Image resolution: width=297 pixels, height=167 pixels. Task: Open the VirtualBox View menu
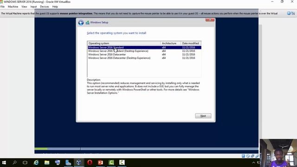24,6
